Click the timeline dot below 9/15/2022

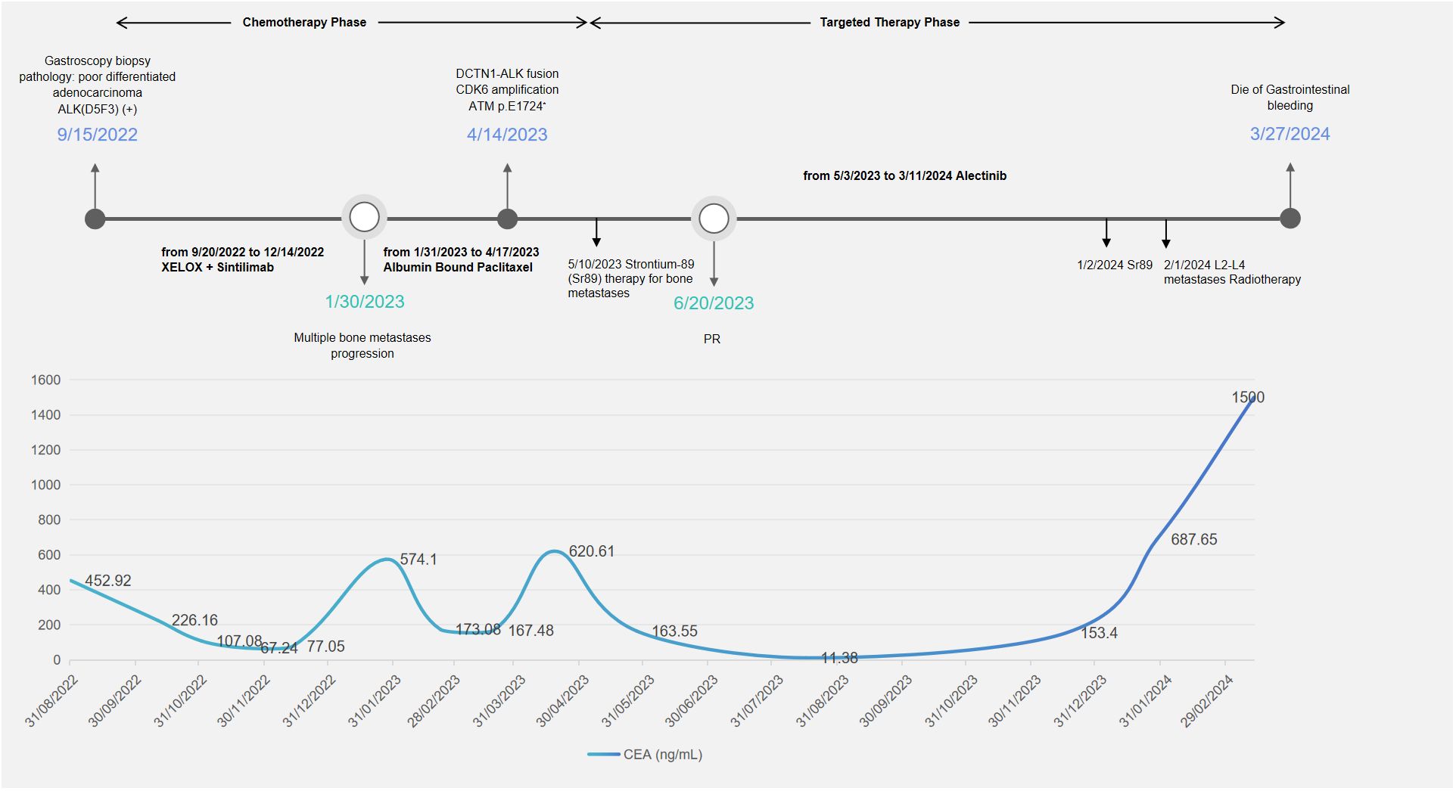[95, 219]
